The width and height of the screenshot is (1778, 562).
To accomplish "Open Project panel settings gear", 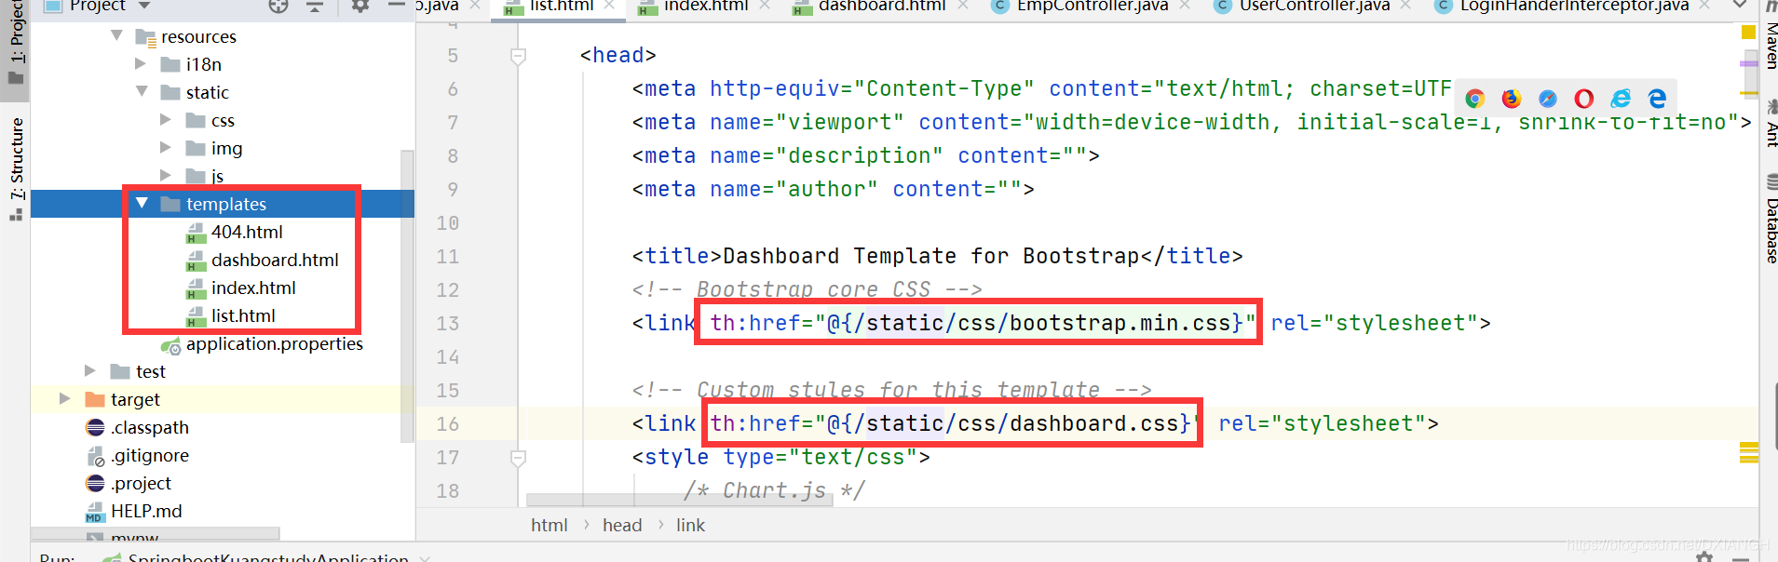I will click(360, 6).
